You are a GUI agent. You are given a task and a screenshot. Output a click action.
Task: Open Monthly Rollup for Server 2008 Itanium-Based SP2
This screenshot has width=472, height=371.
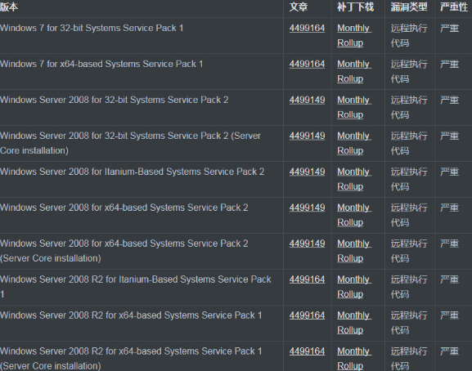(354, 179)
